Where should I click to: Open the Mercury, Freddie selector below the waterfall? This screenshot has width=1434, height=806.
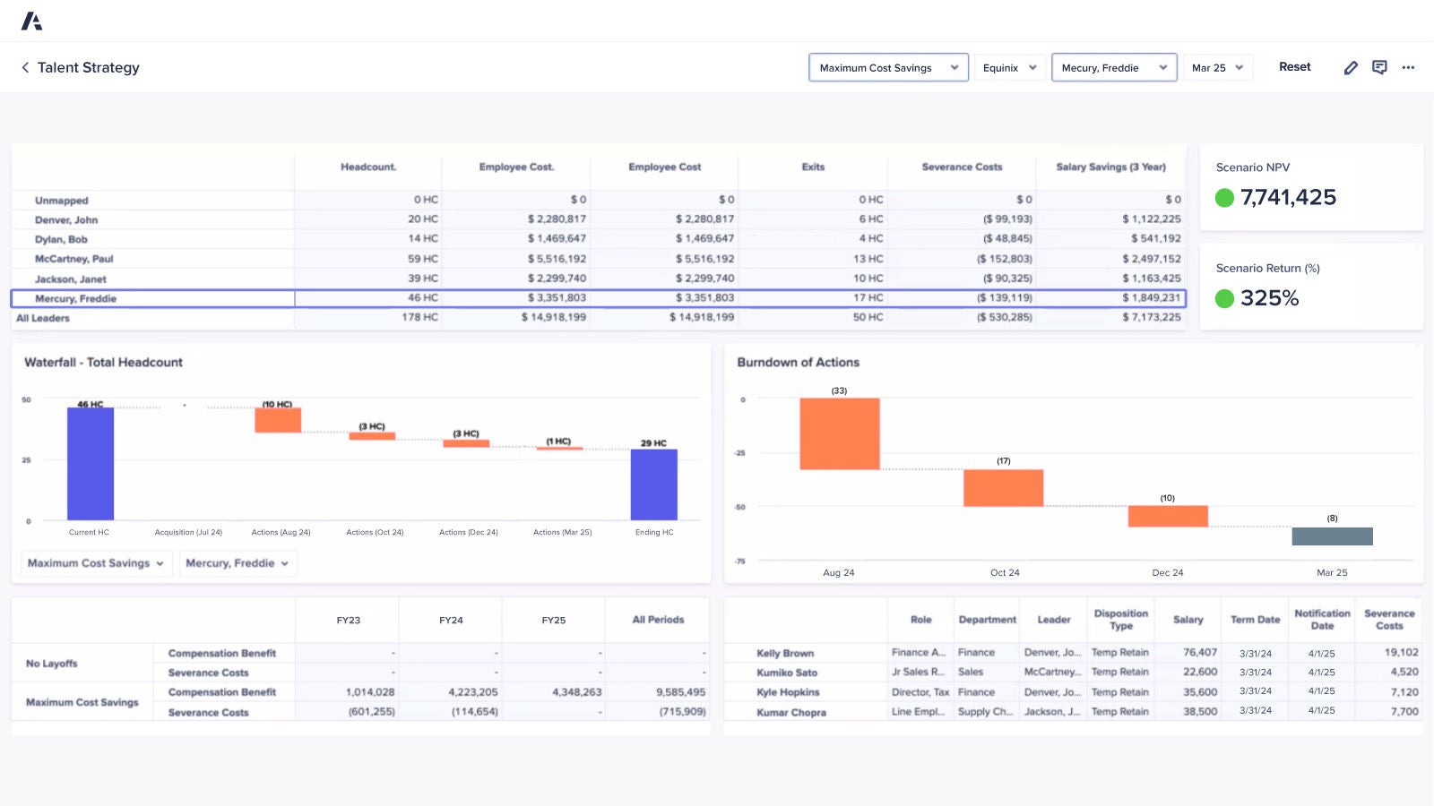coord(238,563)
